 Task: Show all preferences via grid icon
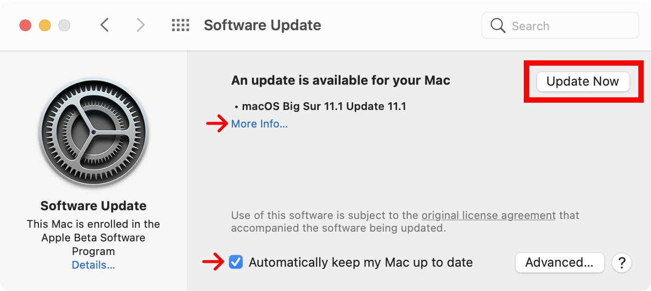coord(180,25)
